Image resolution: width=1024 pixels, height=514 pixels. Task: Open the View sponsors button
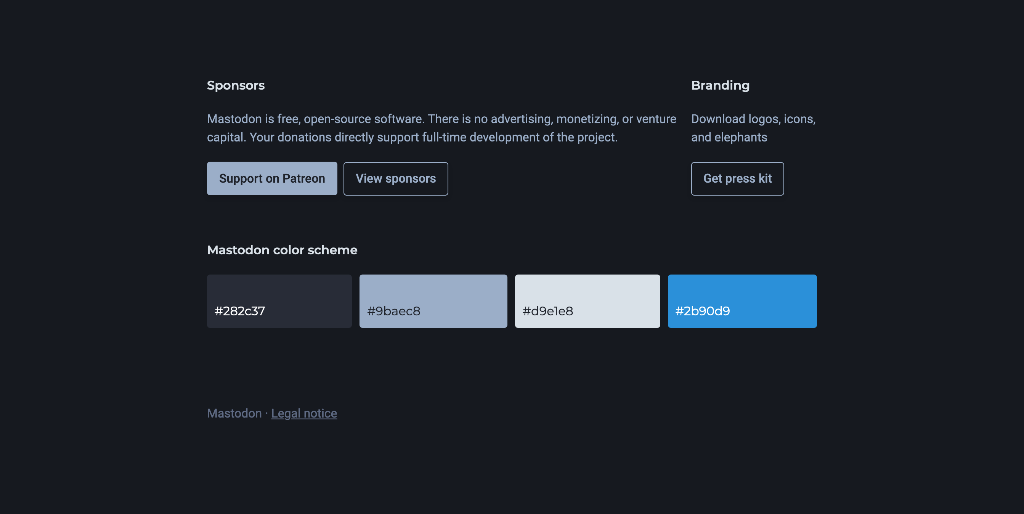(x=395, y=178)
